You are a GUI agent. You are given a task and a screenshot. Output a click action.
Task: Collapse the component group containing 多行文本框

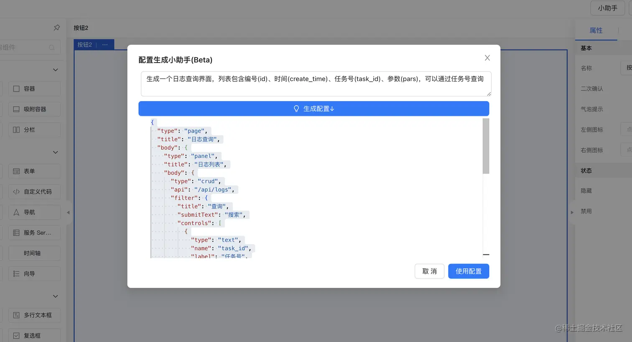pos(56,296)
